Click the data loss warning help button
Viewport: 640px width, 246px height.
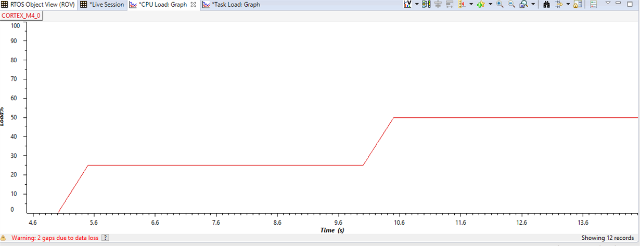coord(105,238)
